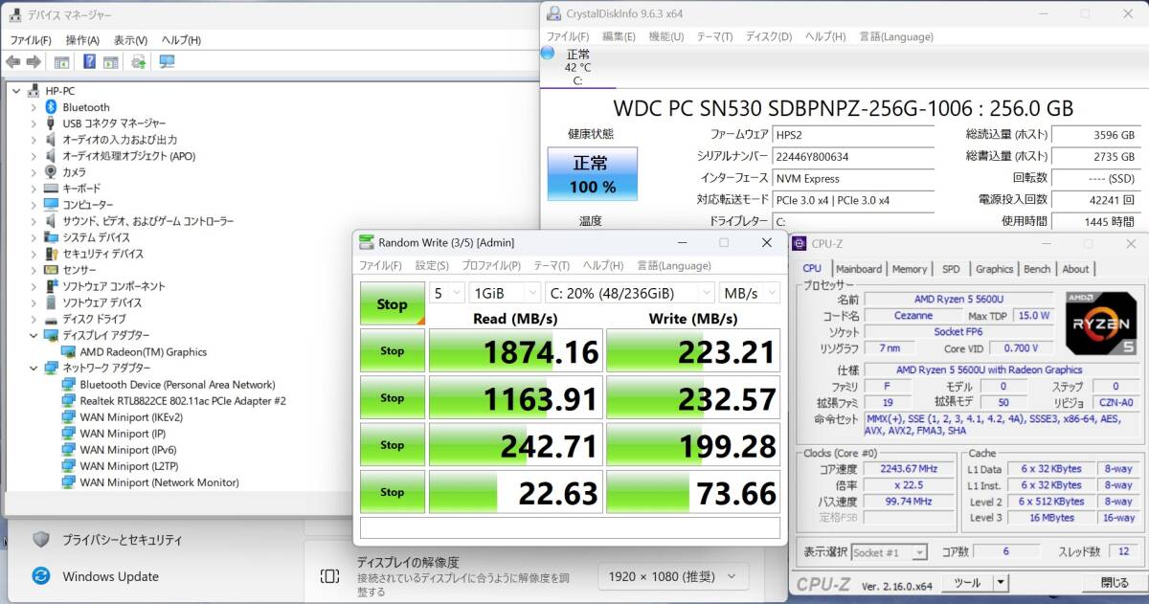Open the MB/s unit dropdown
This screenshot has height=604, width=1149.
point(750,293)
